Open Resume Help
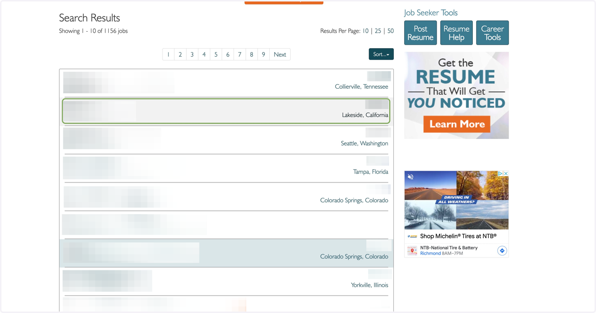The image size is (596, 313). (456, 33)
